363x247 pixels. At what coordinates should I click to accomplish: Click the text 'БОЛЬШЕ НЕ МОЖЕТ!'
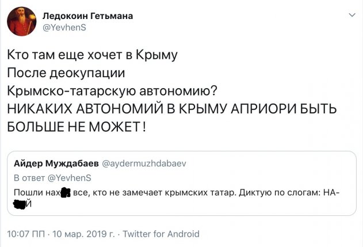pos(77,126)
